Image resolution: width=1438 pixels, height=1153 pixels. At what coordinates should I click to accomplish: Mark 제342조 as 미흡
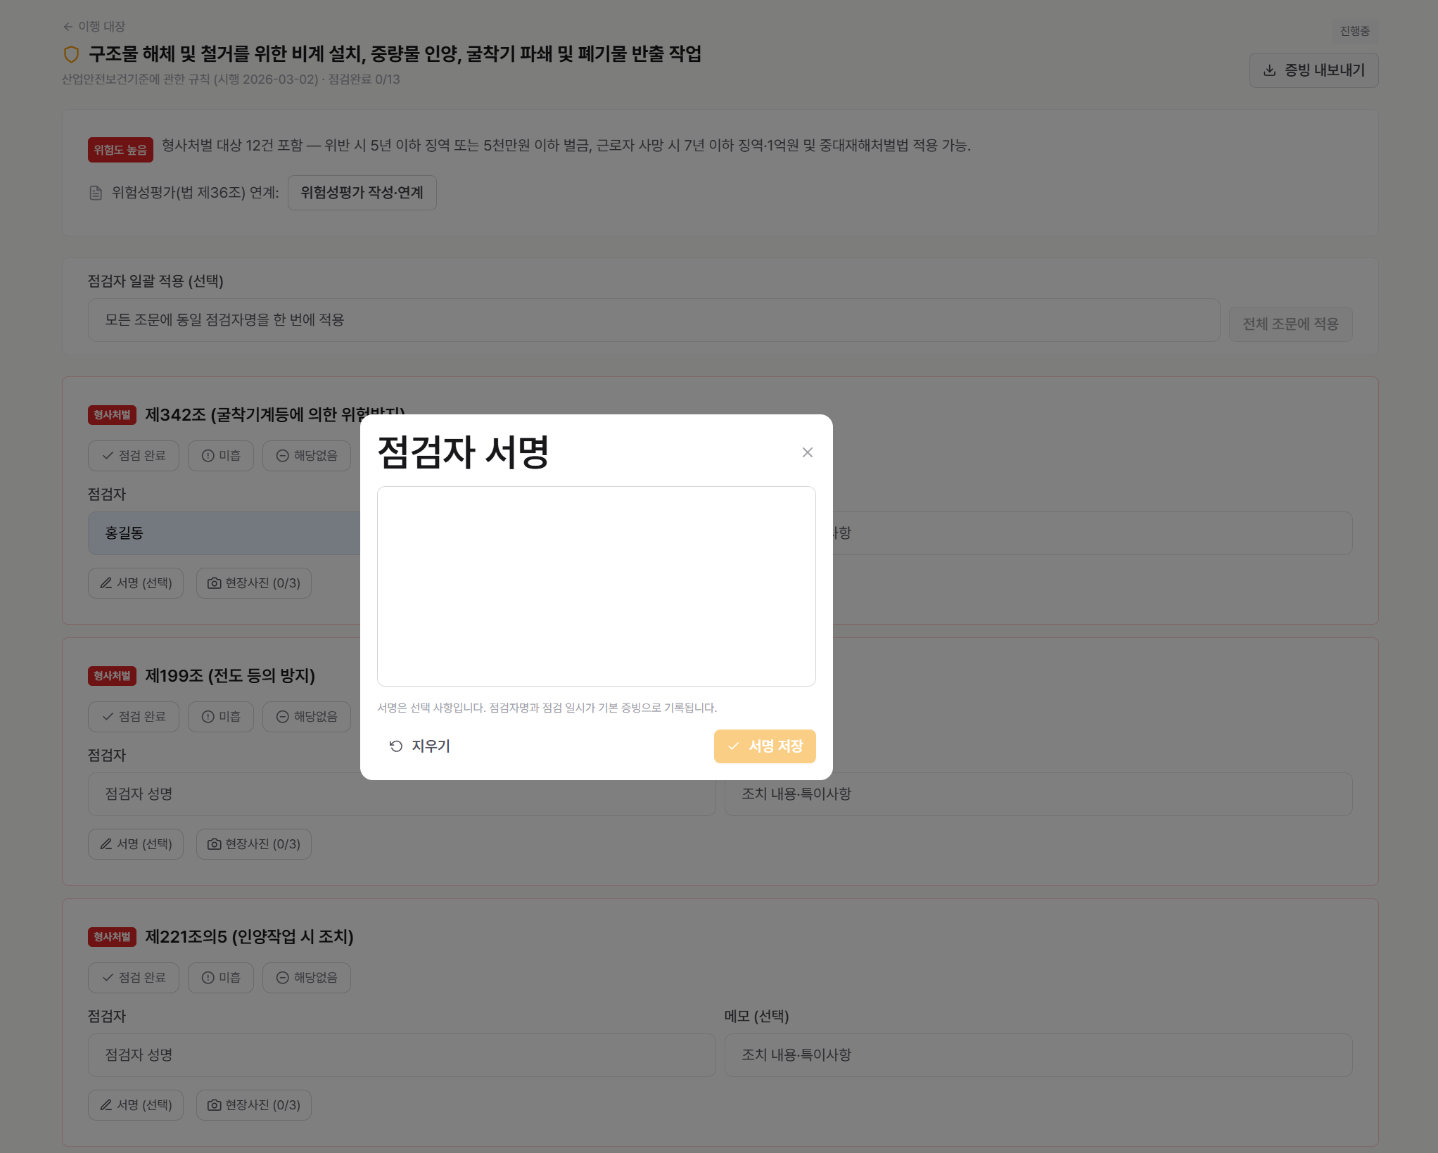(x=221, y=456)
